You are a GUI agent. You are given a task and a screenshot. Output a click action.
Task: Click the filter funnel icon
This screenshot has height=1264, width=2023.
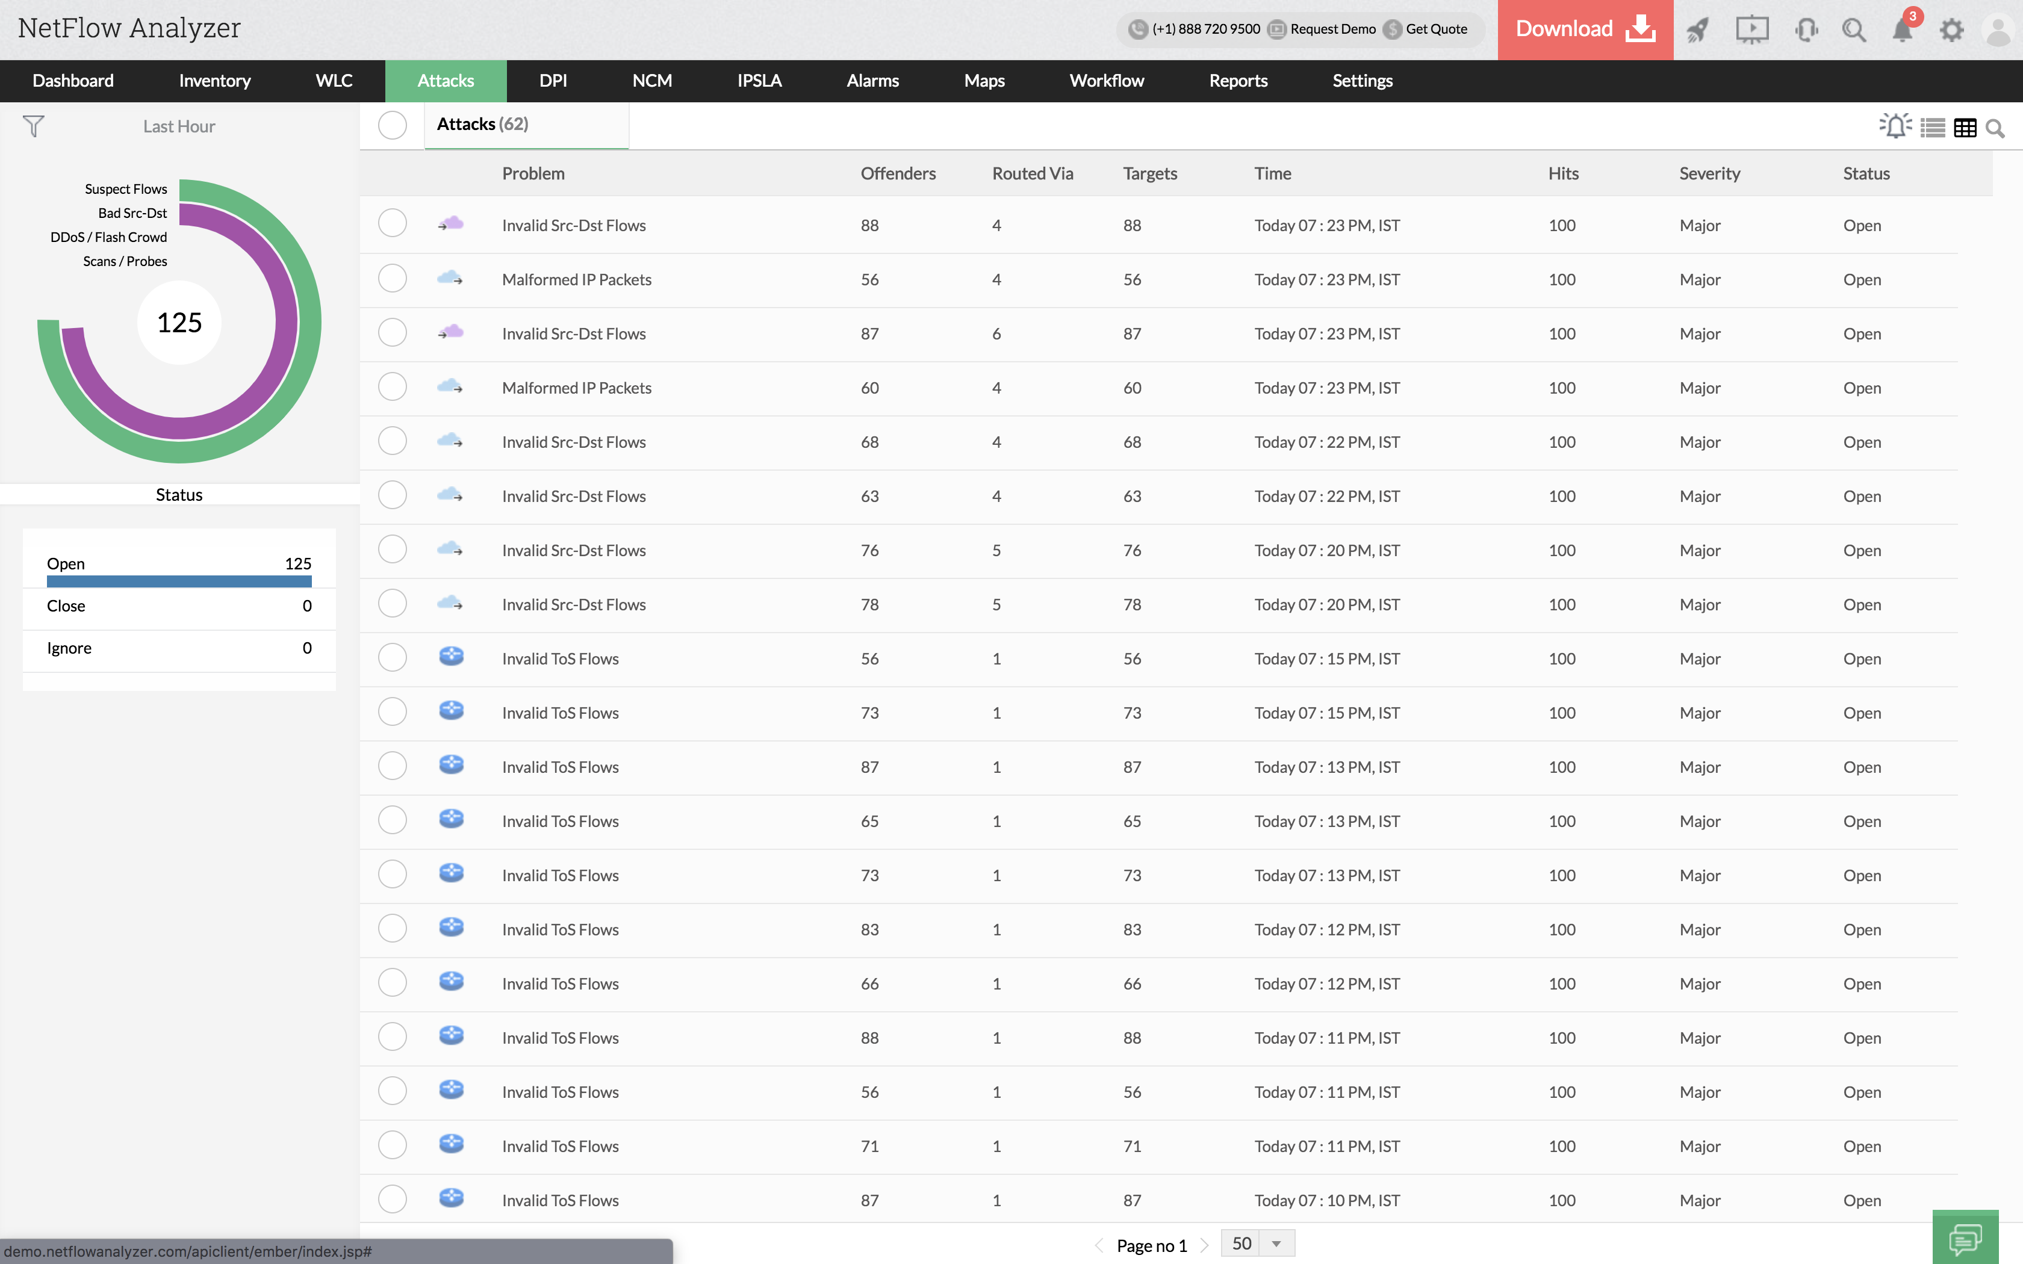(34, 126)
